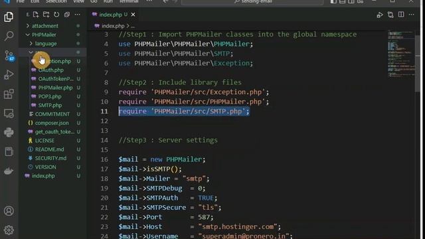
Task: Open OAuthTokenP... file in explorer
Action: pos(56,79)
